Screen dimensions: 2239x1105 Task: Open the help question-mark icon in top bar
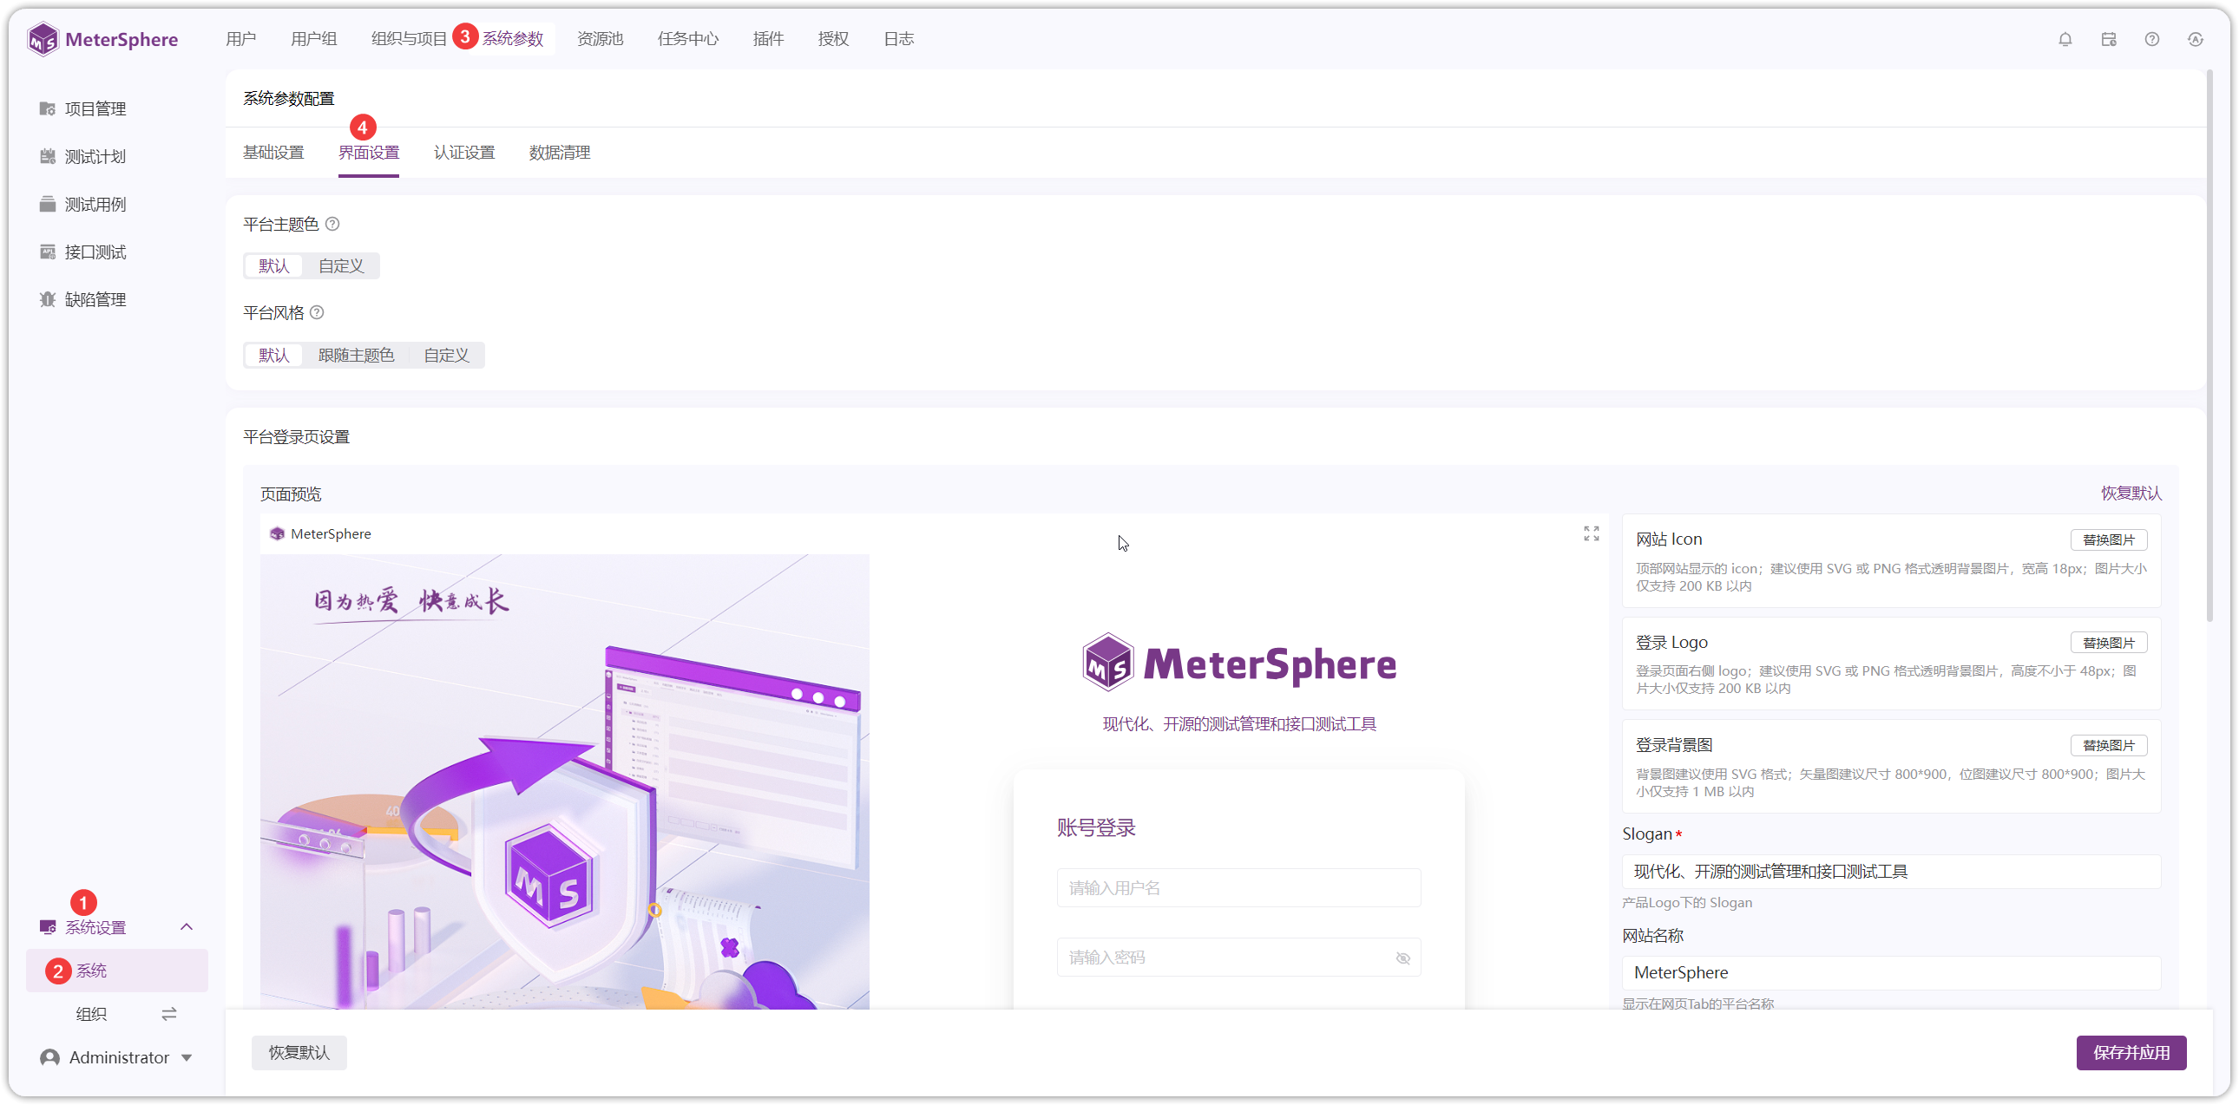(2152, 39)
